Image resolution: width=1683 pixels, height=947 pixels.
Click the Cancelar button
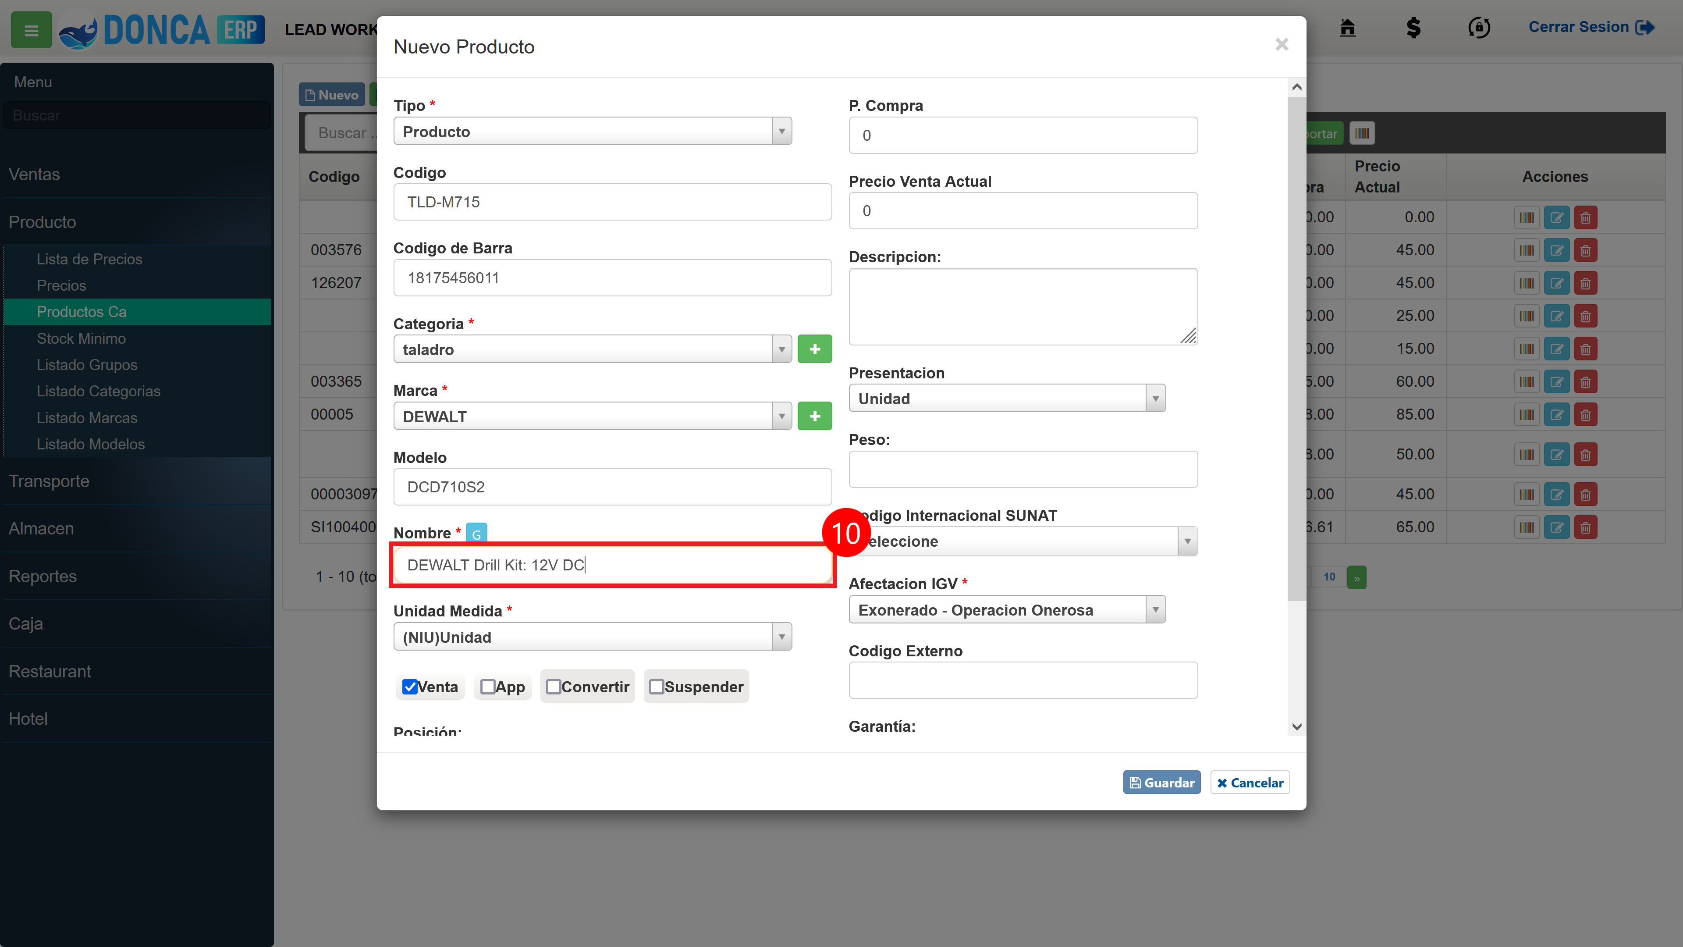pyautogui.click(x=1250, y=782)
